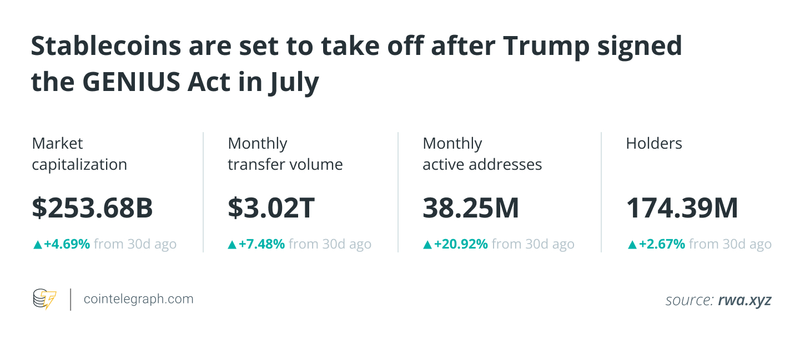
Task: Open the cointelegraph.com link
Action: pos(139,300)
